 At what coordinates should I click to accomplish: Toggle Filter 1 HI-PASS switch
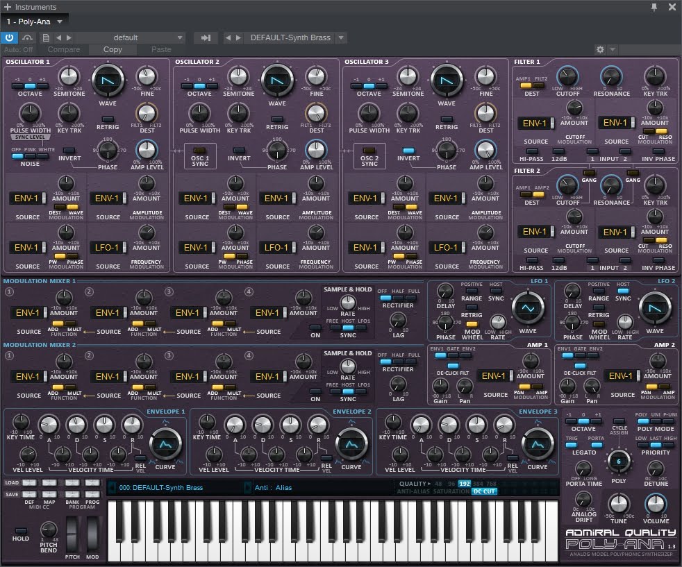click(531, 151)
